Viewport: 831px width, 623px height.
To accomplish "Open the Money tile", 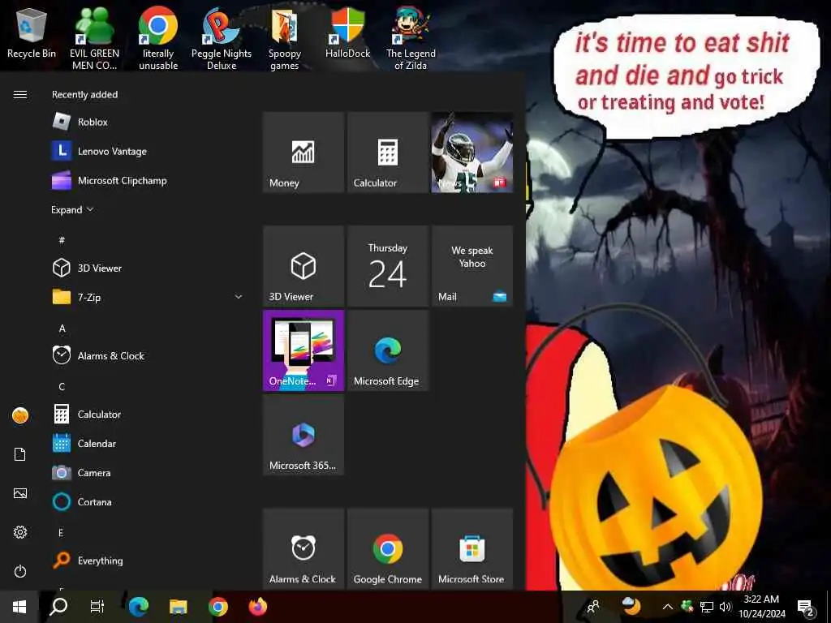I will coord(304,152).
